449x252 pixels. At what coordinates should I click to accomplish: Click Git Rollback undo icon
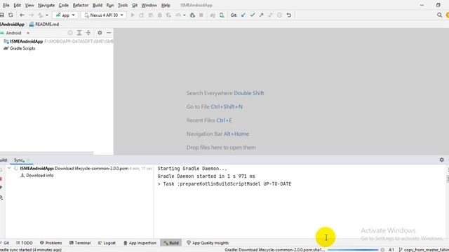[x=288, y=15]
